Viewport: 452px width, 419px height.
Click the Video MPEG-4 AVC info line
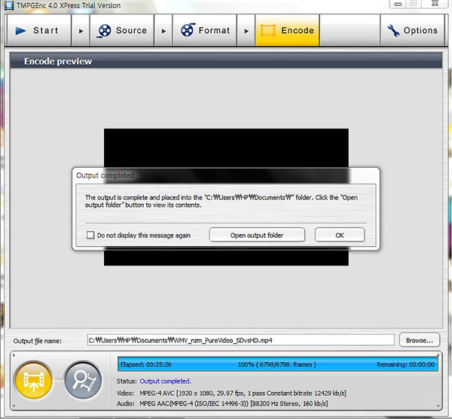coord(231,393)
